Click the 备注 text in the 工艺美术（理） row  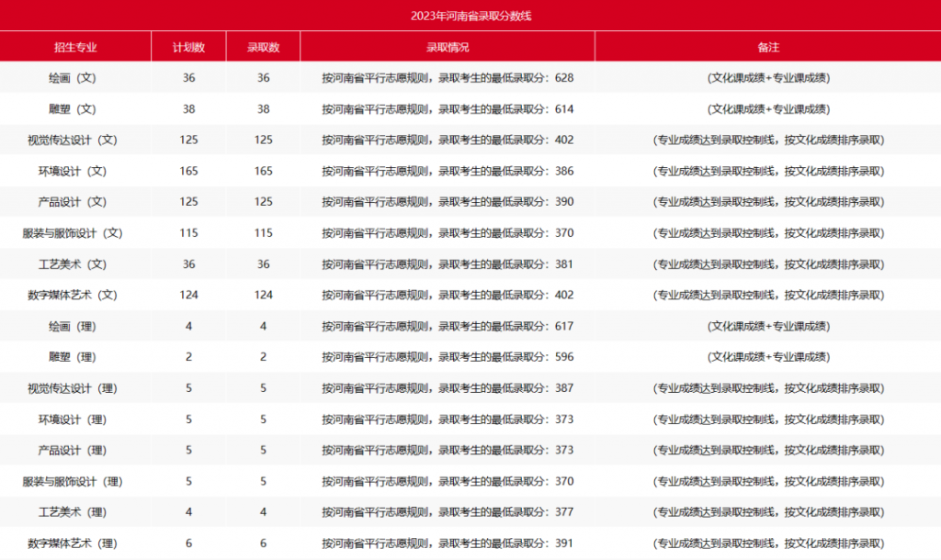pos(768,512)
